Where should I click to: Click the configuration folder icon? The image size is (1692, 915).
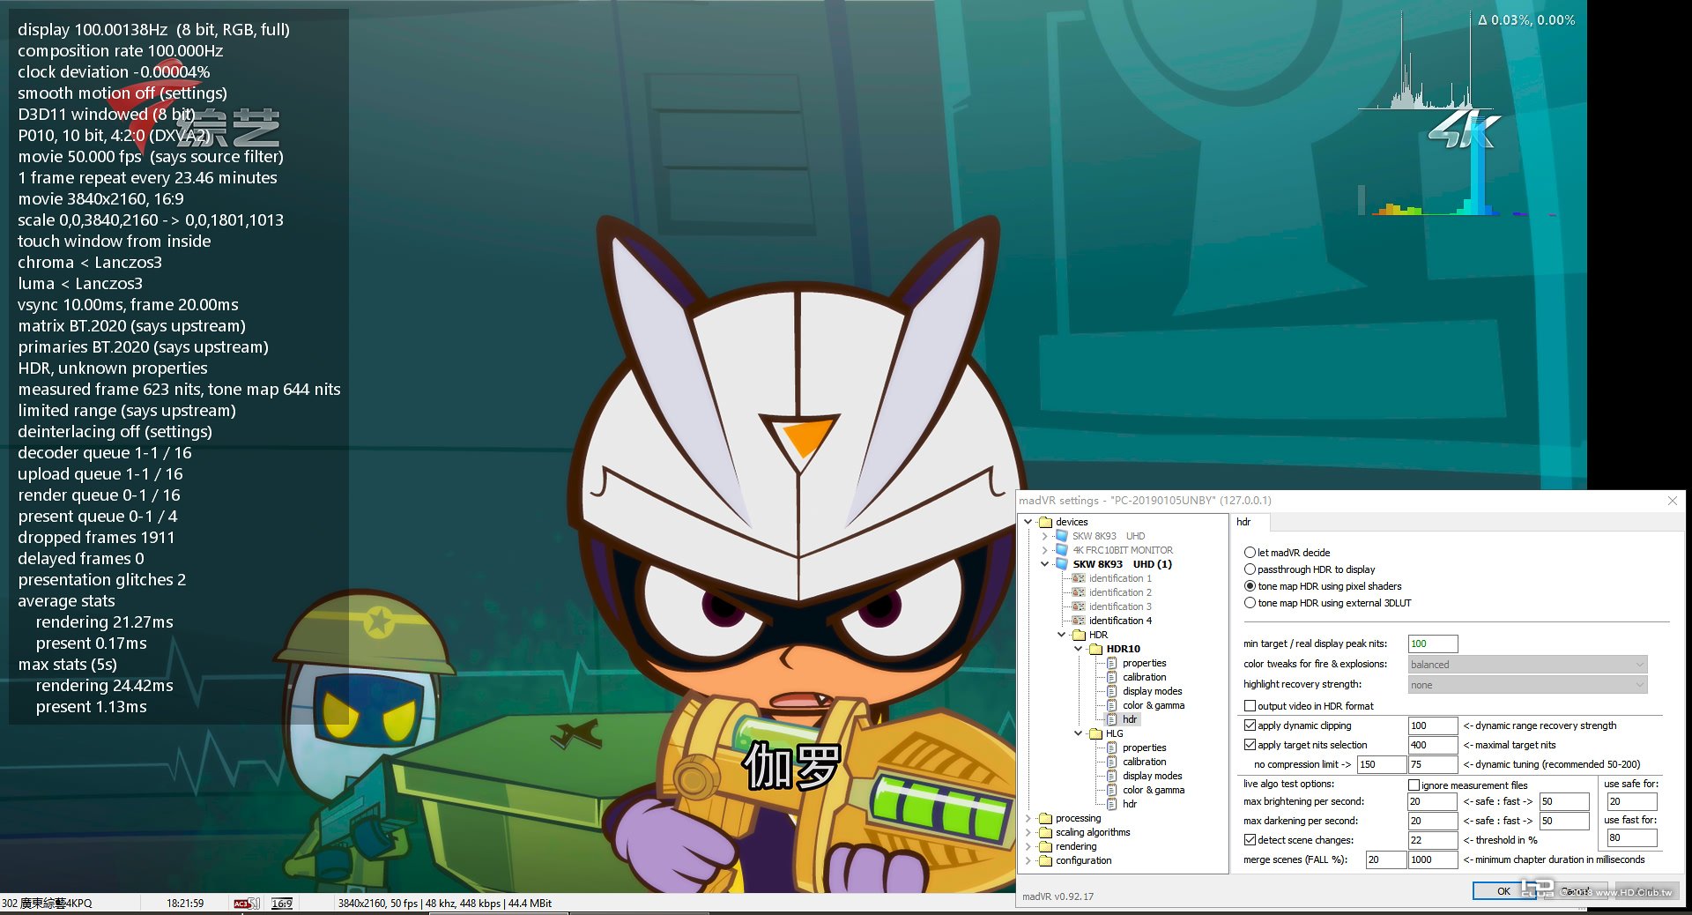point(1046,860)
